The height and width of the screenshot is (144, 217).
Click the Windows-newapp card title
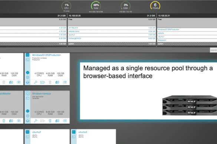coord(42,93)
